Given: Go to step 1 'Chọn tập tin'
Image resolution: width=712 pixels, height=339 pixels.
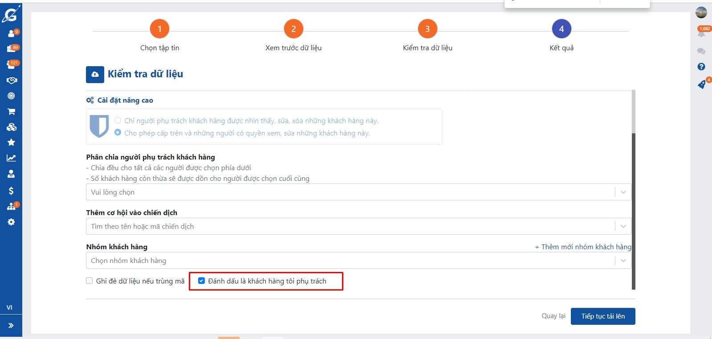Looking at the screenshot, I should (x=159, y=29).
